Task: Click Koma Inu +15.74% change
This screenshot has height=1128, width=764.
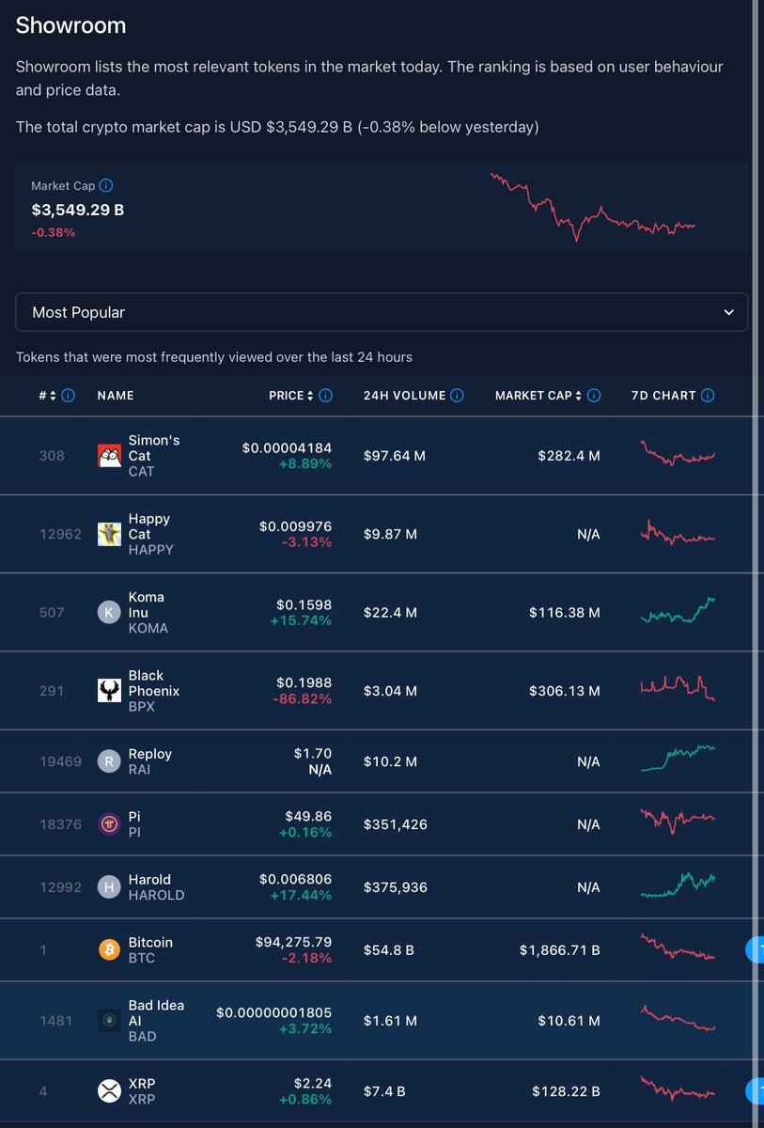Action: pyautogui.click(x=301, y=620)
